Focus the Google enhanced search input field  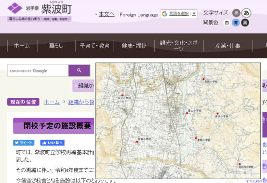click(38, 70)
